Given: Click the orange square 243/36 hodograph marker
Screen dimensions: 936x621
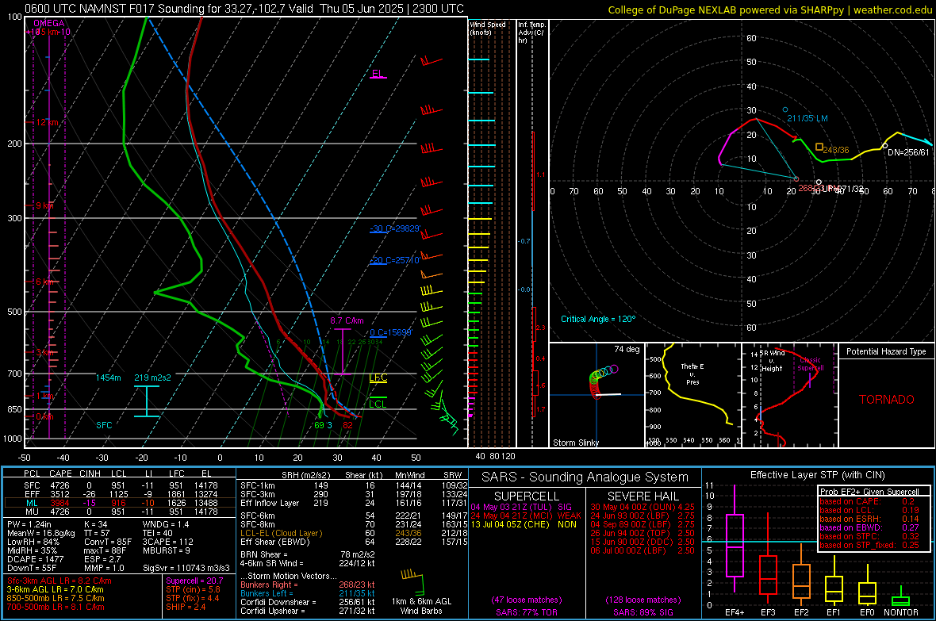Looking at the screenshot, I should 819,147.
